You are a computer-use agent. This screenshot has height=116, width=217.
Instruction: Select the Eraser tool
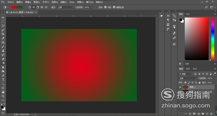point(3,59)
